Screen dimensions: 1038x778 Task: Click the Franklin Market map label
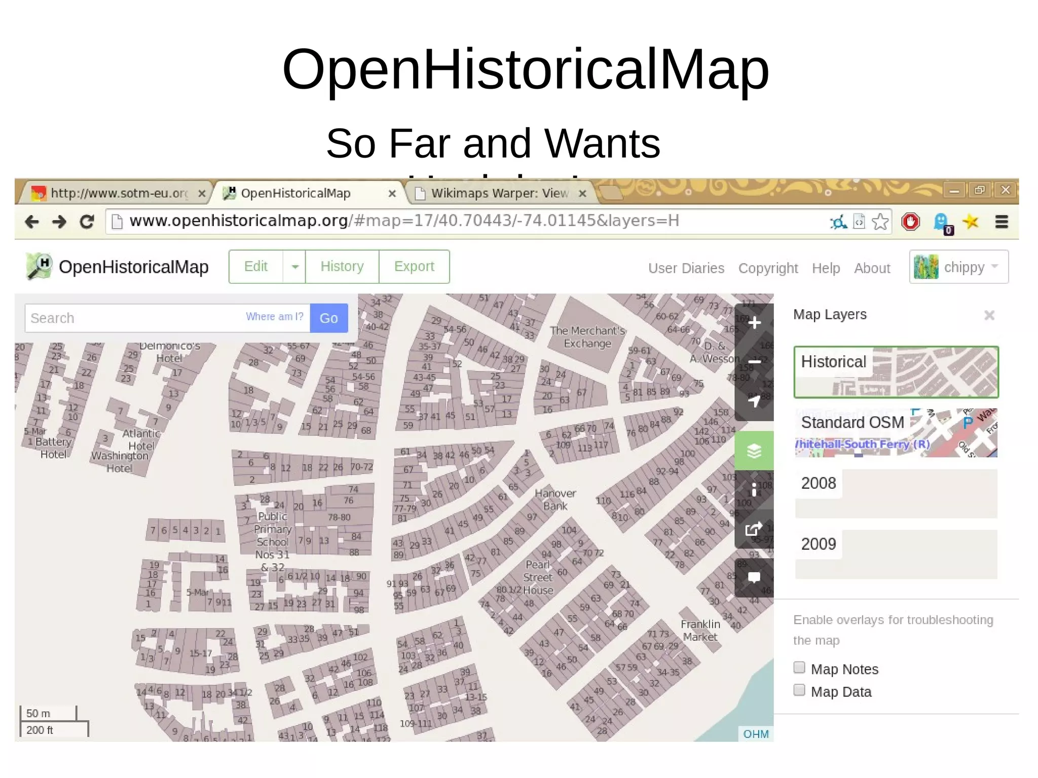[x=700, y=631]
